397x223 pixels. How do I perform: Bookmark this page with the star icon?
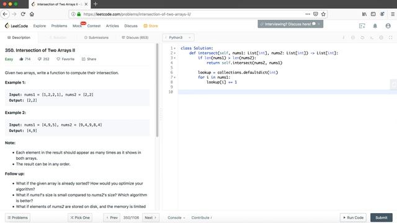pos(323,14)
